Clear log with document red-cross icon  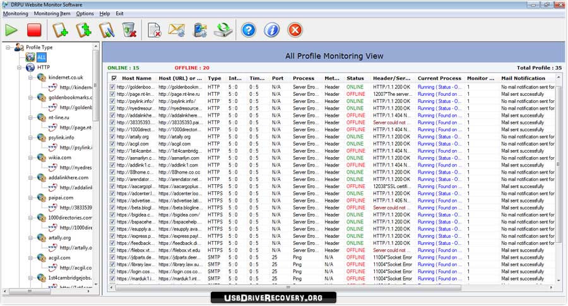pyautogui.click(x=155, y=30)
